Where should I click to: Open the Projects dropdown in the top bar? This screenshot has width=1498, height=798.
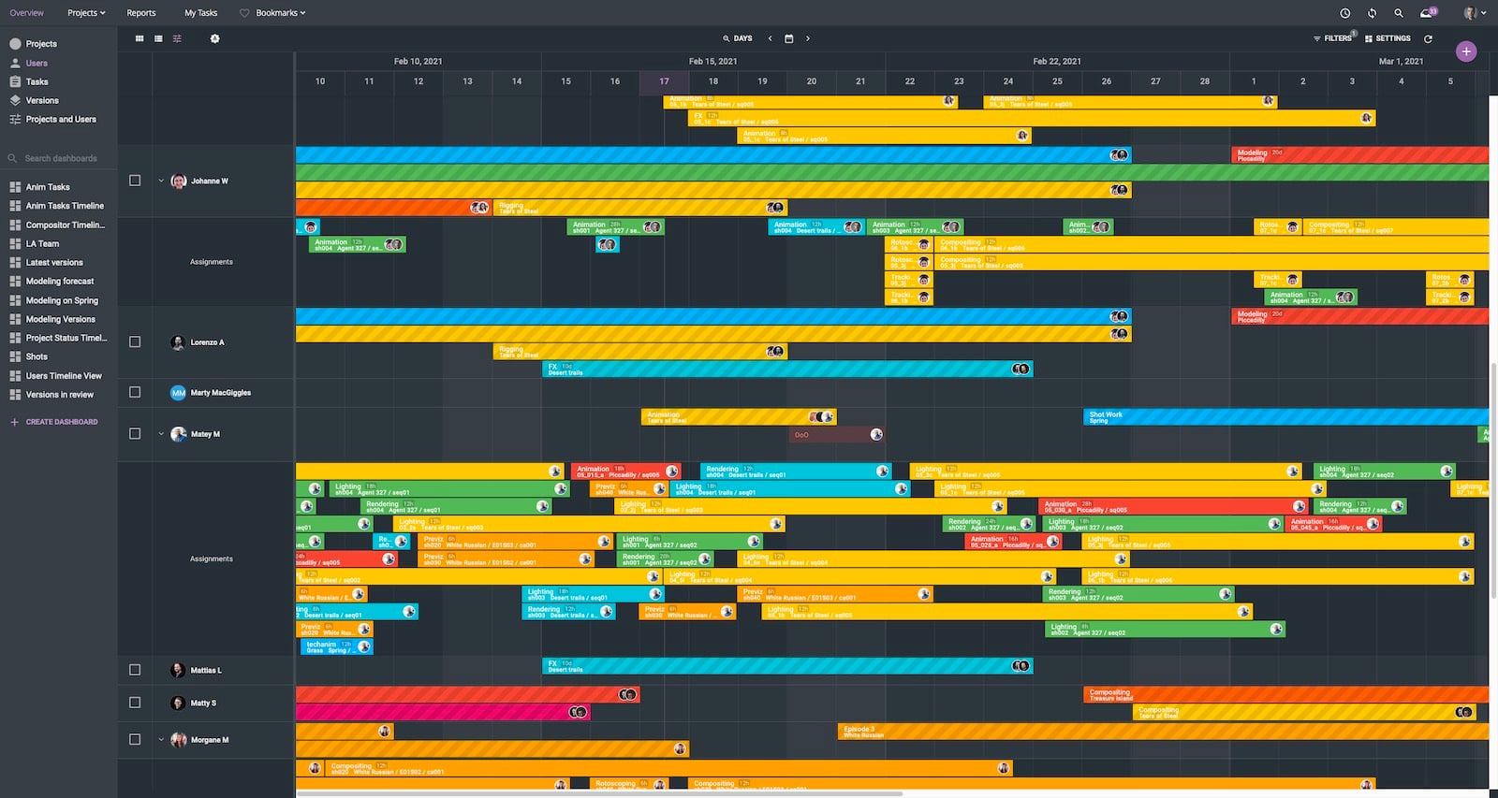pyautogui.click(x=86, y=13)
